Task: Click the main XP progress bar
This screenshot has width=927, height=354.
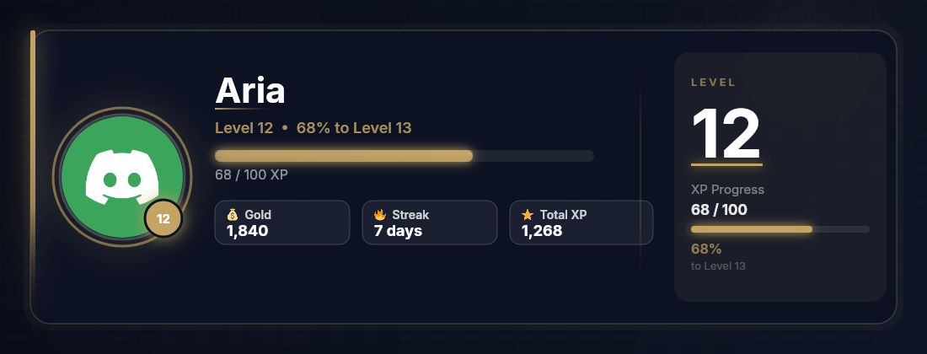Action: pyautogui.click(x=405, y=156)
